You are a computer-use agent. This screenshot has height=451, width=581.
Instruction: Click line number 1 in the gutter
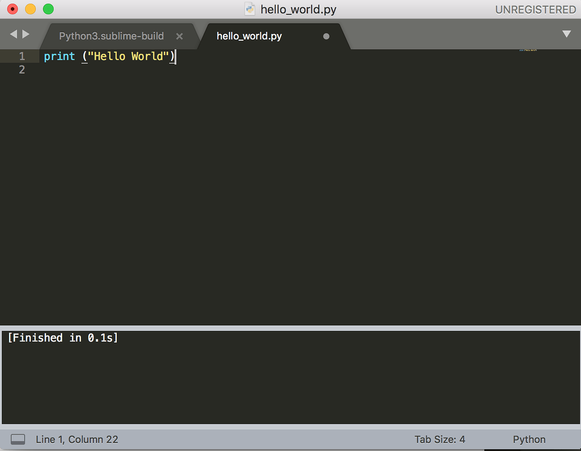[x=22, y=56]
